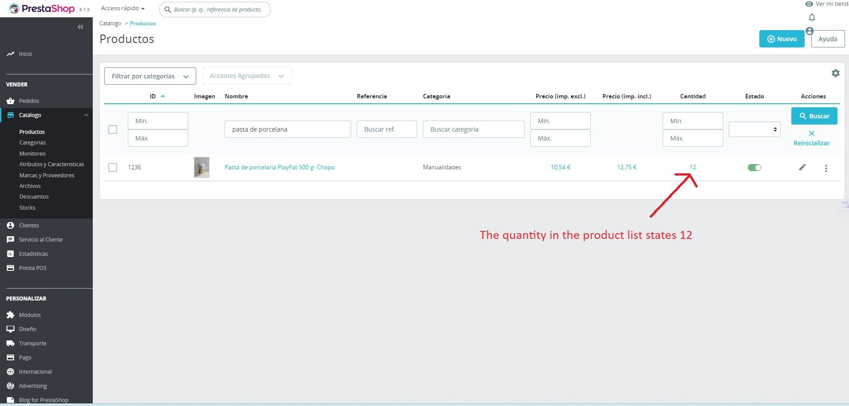
Task: Open Descuentos in the sidebar
Action: 34,196
